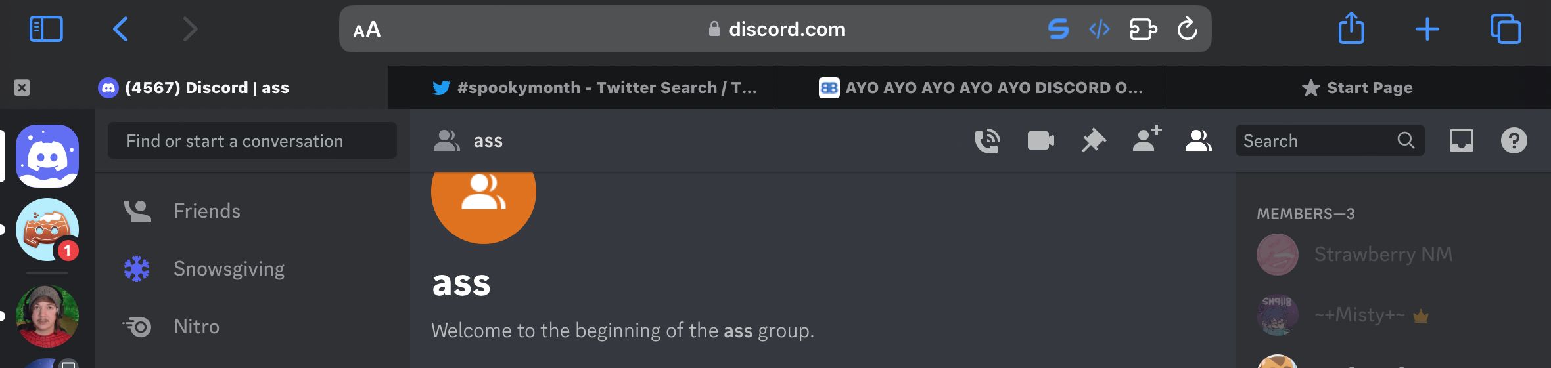Start a video call with the camera icon

click(1040, 141)
